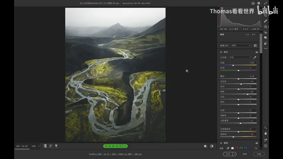This screenshot has height=159, width=283.
Task: Toggle highlight clipping warning in histogram
Action: (261, 8)
